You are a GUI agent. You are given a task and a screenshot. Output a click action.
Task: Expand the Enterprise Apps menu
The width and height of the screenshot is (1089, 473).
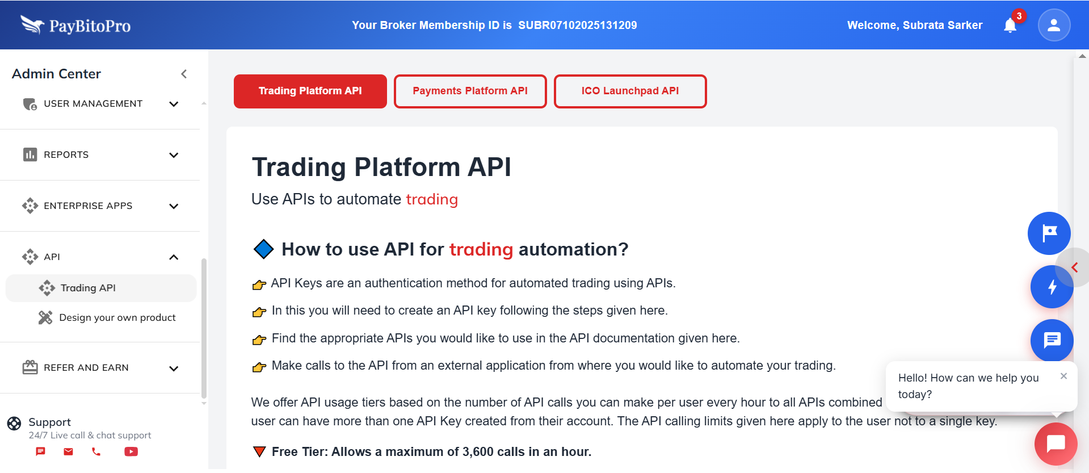coord(174,206)
